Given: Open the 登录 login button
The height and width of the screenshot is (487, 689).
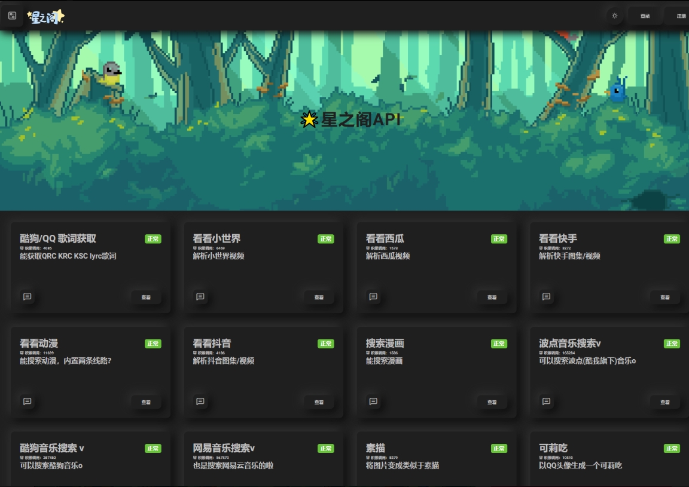Looking at the screenshot, I should coord(645,16).
